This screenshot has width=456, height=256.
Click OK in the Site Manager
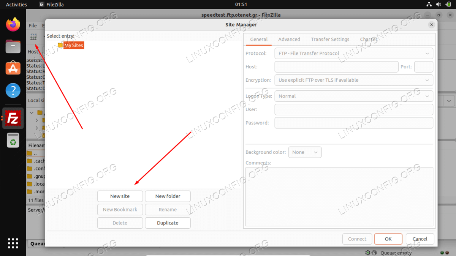click(388, 239)
